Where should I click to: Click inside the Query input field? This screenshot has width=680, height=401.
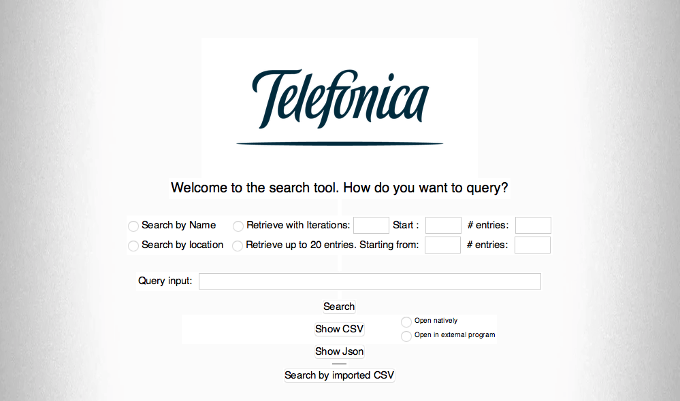click(370, 281)
